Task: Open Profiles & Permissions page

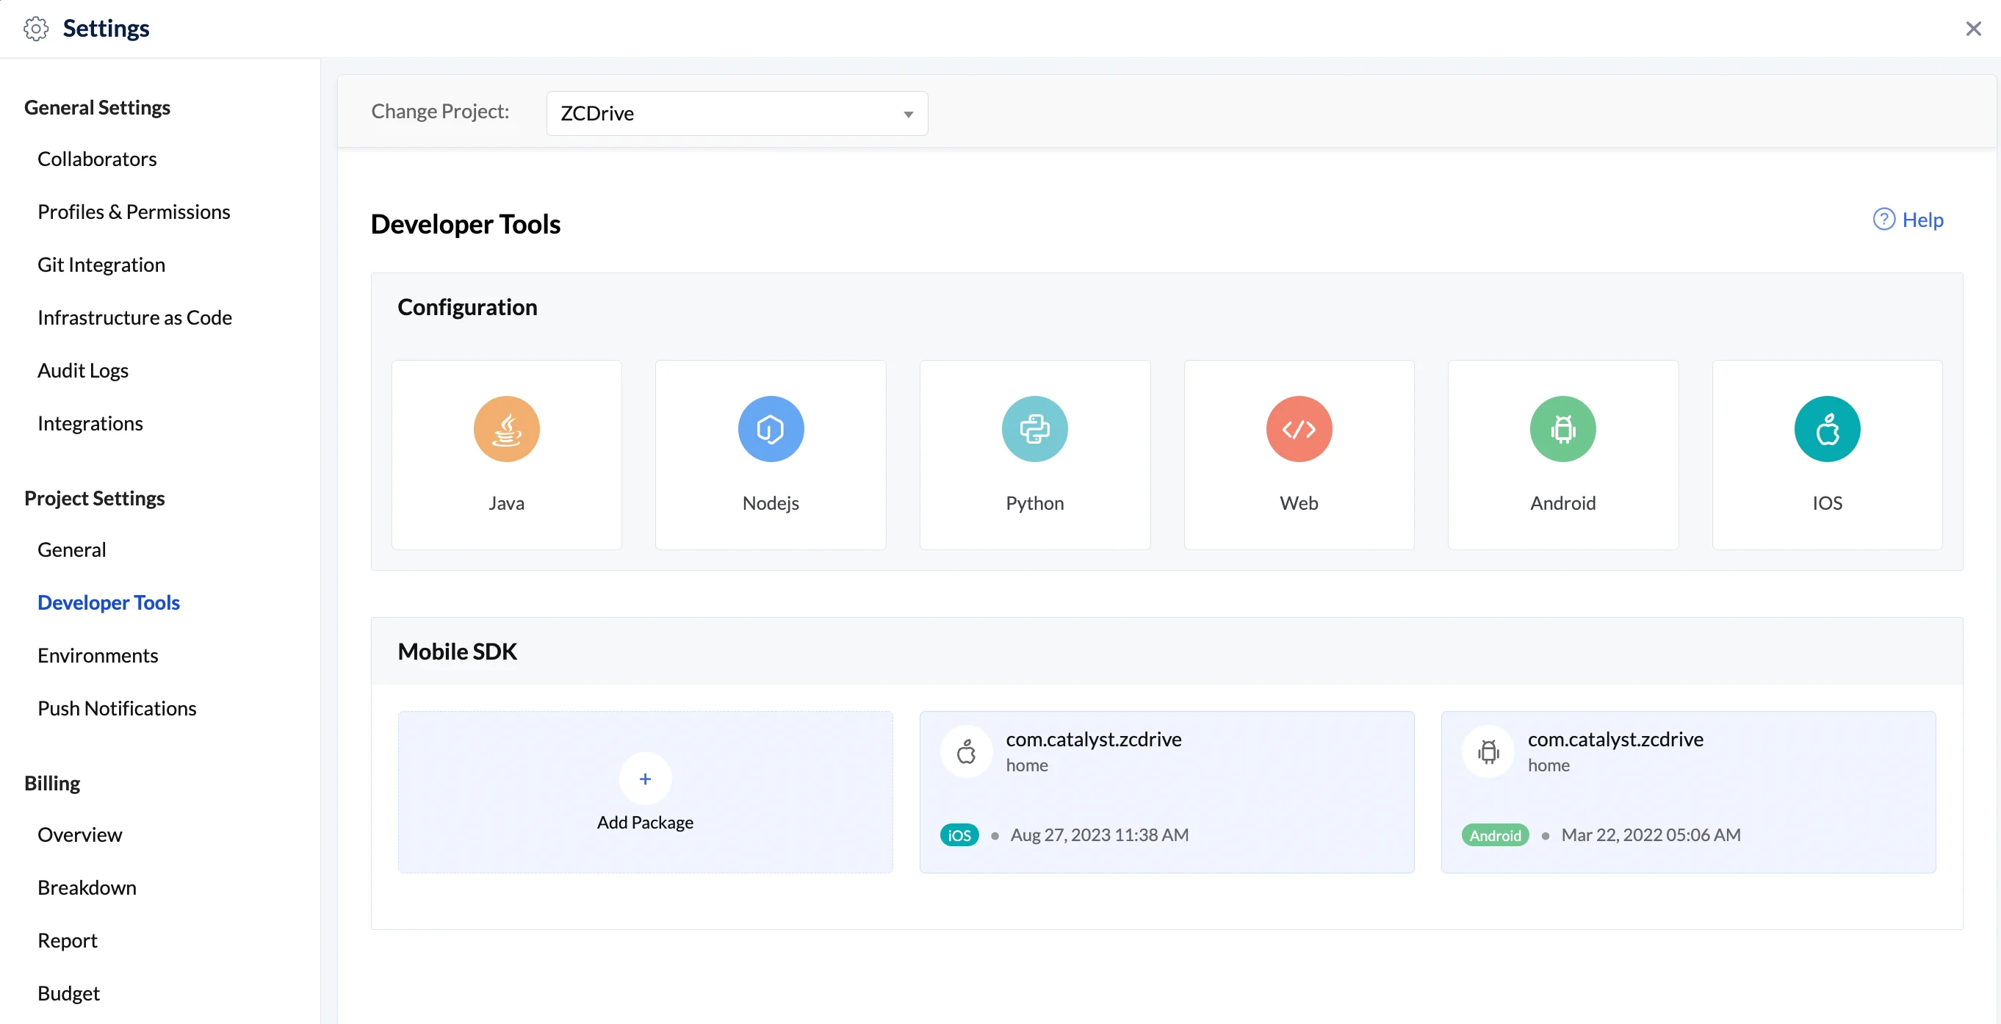Action: tap(134, 212)
